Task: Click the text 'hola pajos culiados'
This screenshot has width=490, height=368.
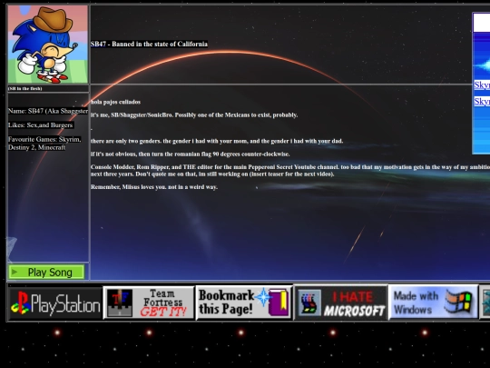Action: [115, 102]
